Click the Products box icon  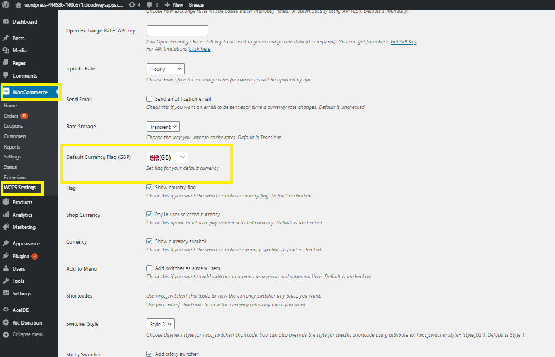pos(6,202)
